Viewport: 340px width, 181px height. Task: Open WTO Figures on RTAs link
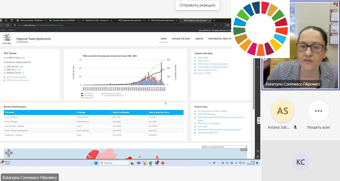click(16, 77)
